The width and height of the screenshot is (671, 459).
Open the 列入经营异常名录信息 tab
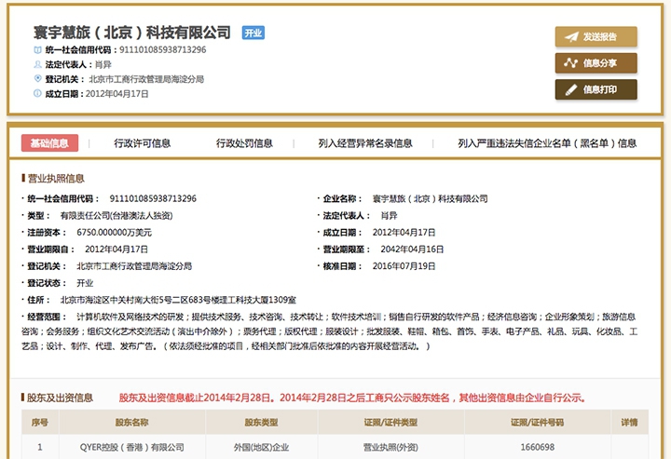[x=365, y=143]
